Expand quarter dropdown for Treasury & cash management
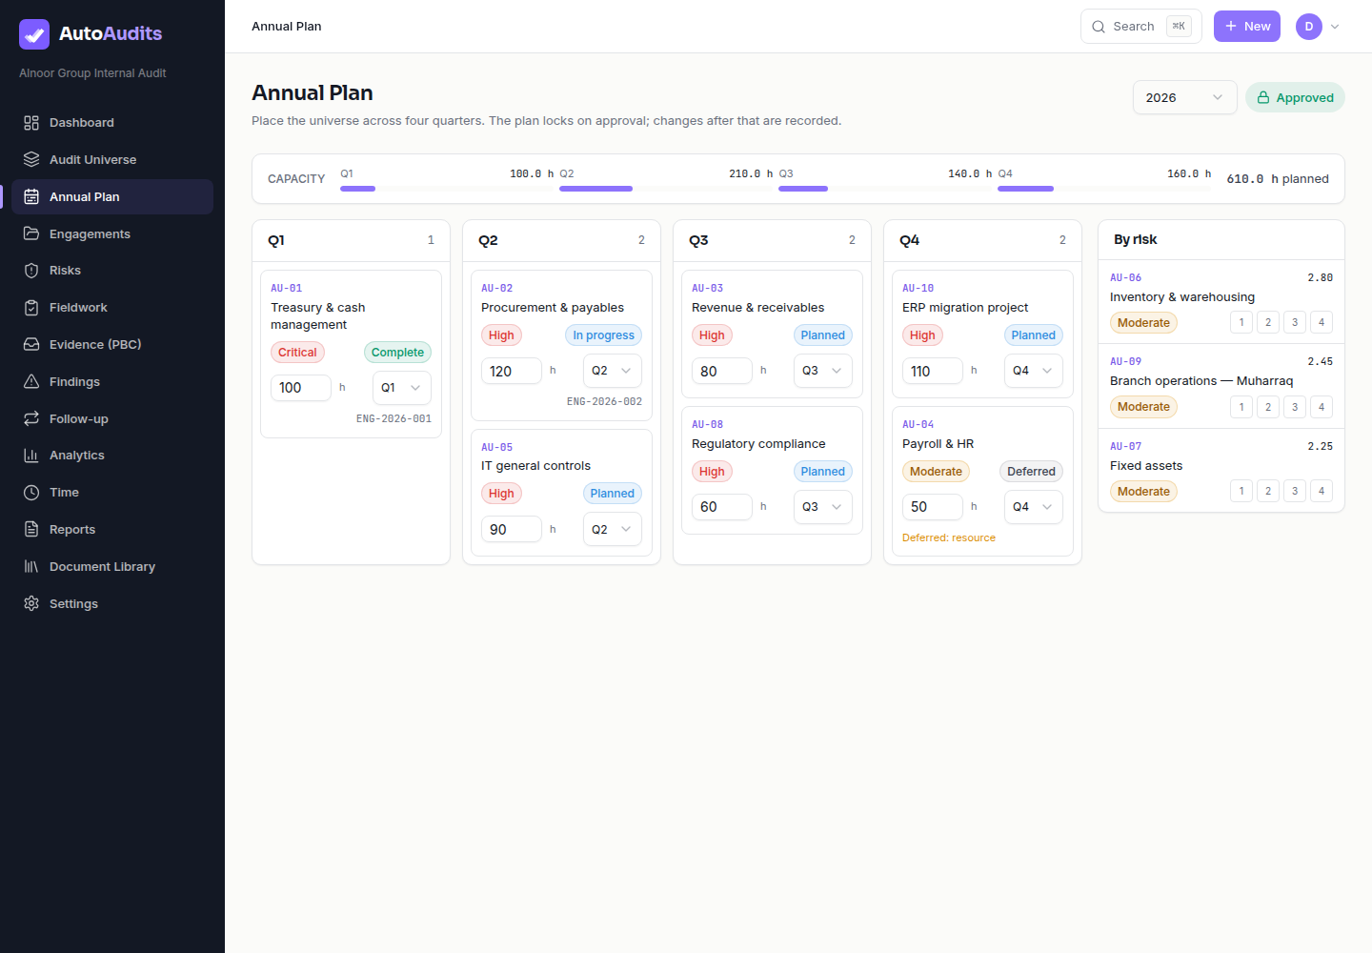The image size is (1372, 953). point(401,388)
